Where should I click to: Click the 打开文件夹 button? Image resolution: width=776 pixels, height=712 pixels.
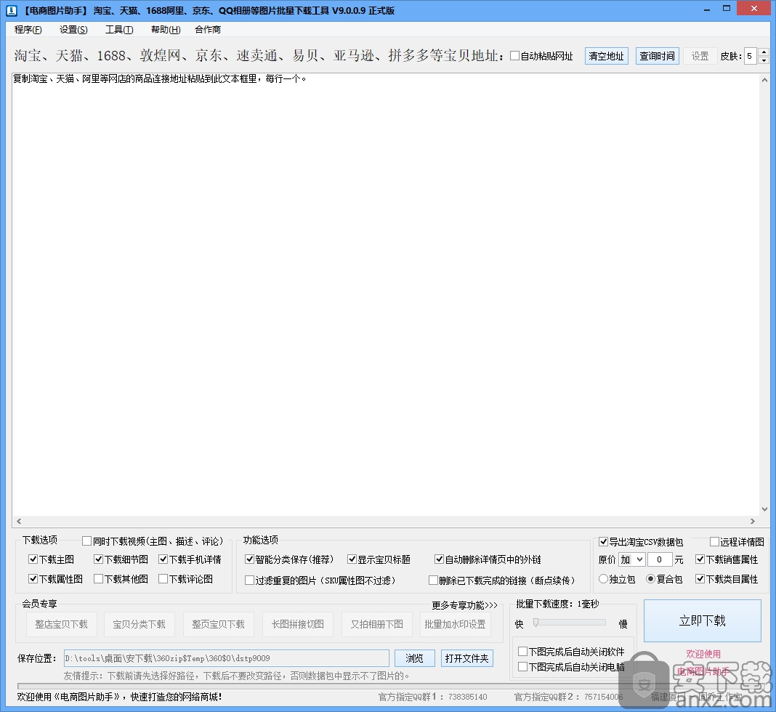pyautogui.click(x=466, y=658)
